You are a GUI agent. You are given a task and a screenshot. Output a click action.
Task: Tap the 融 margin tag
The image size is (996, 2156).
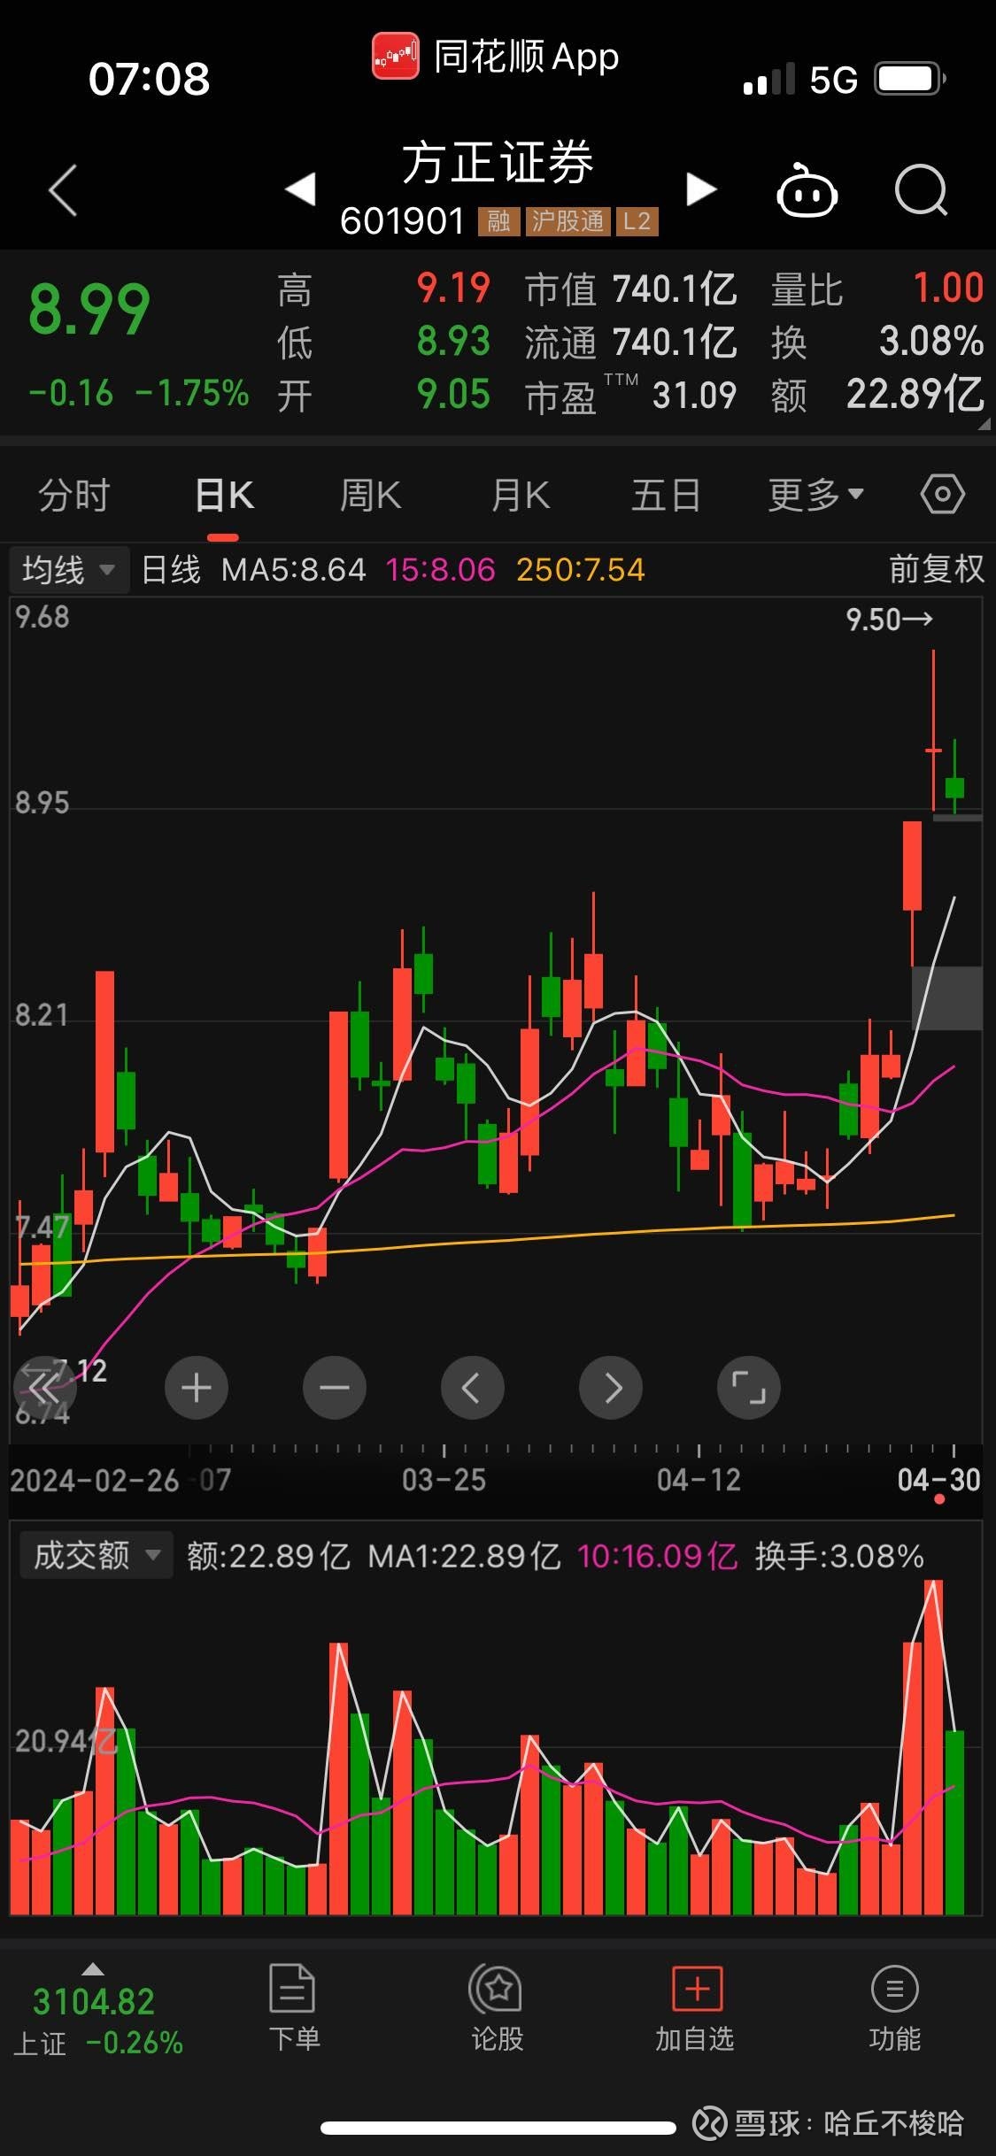click(498, 221)
